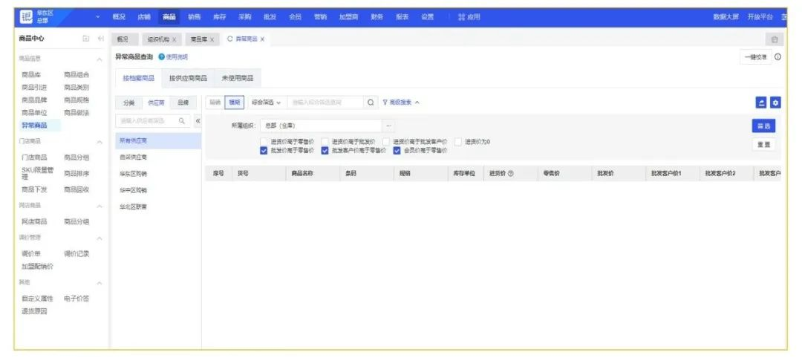Click the search magnifier icon beside 综合筛选 input

(371, 103)
